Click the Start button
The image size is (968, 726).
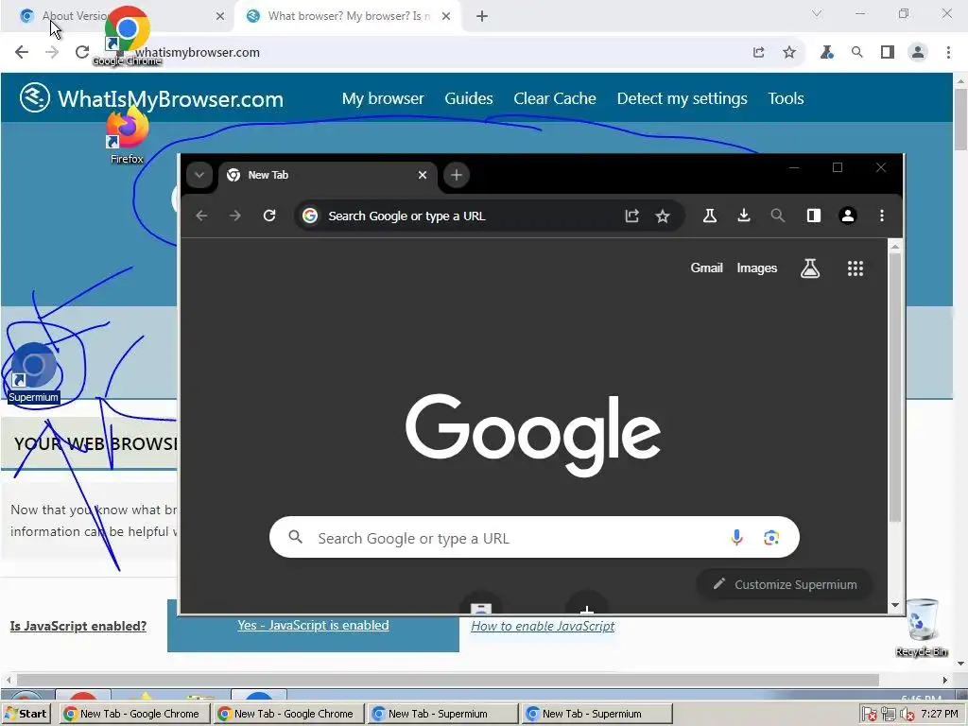[x=26, y=714]
